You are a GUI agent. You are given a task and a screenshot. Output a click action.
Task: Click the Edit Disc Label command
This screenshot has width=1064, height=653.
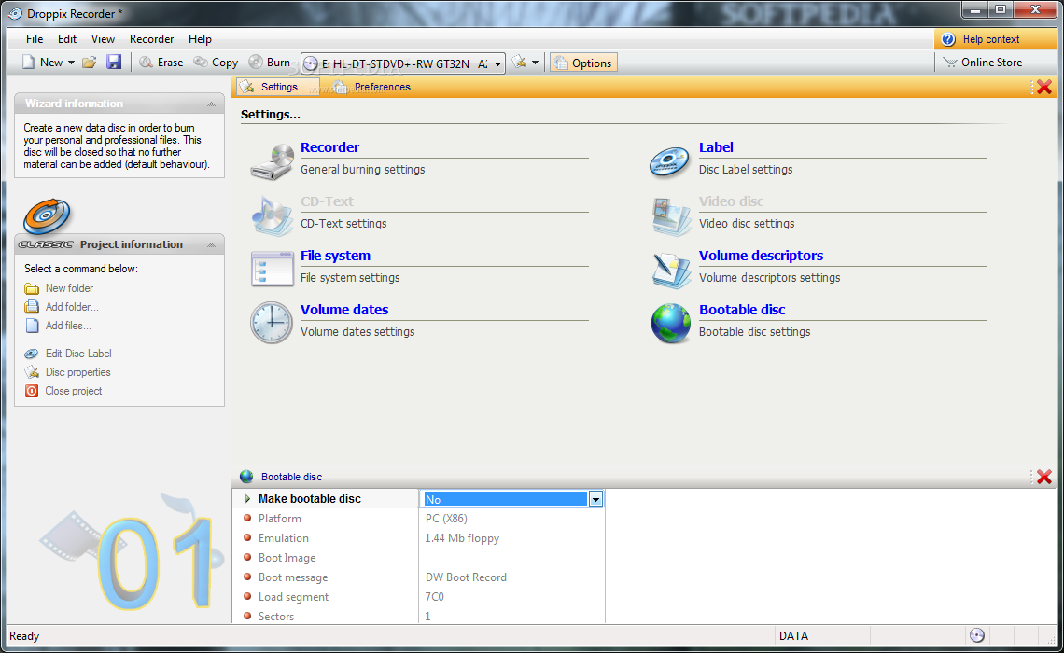point(78,354)
